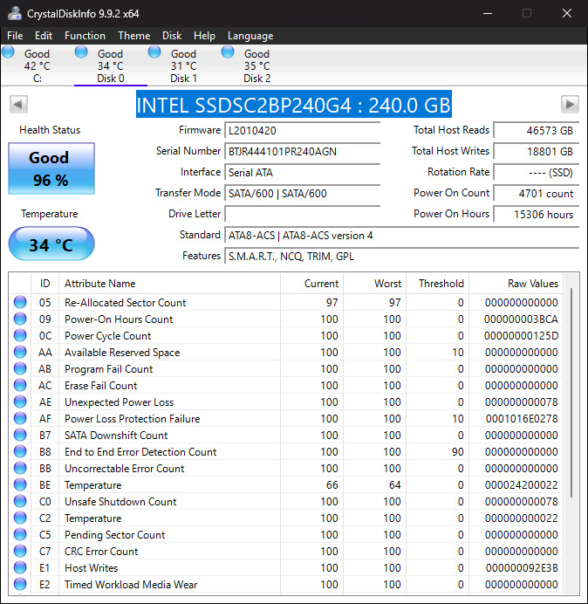
Task: Click the Worst column header
Action: click(x=374, y=284)
